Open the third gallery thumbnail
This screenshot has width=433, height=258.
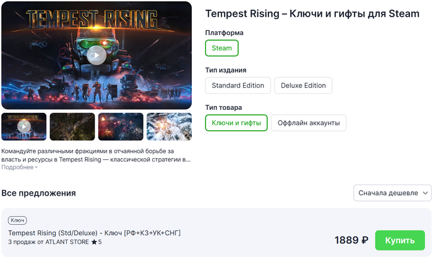click(x=121, y=127)
